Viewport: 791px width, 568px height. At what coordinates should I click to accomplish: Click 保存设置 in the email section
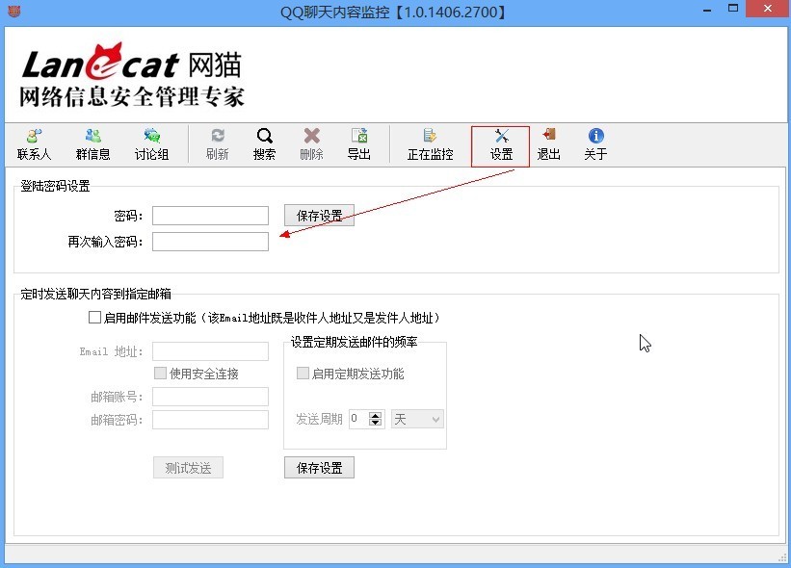point(319,468)
